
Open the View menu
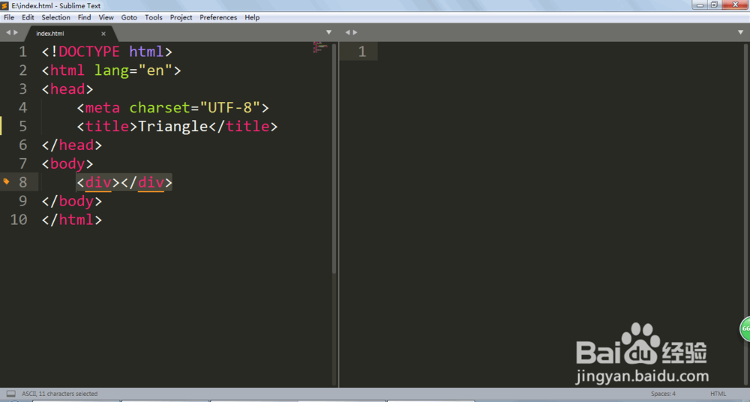(x=106, y=17)
